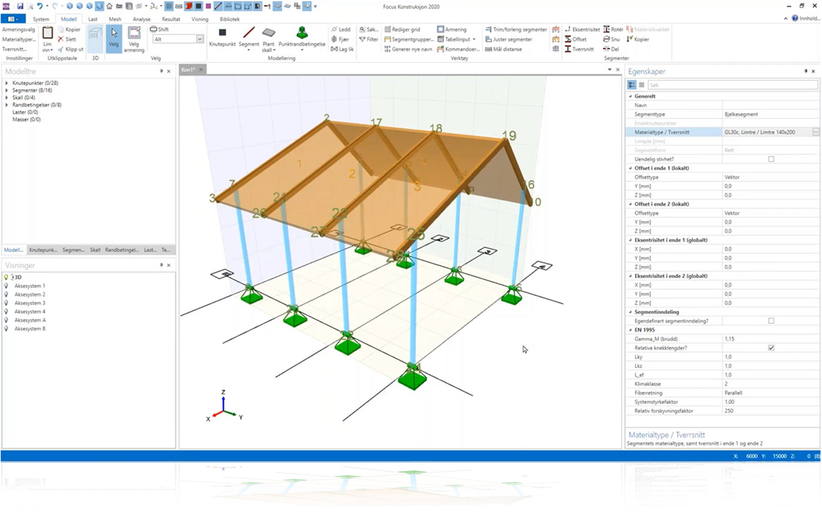Click the Kopier icon in Utklippstavle
This screenshot has height=528, width=822.
click(69, 30)
